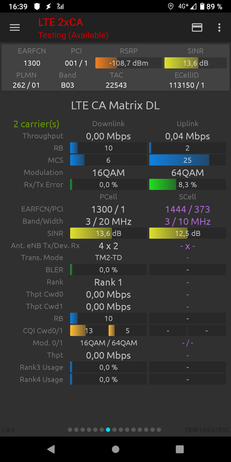This screenshot has height=462, width=231.
Task: Tap the uplink MCS 25 blue bar
Action: 188,160
